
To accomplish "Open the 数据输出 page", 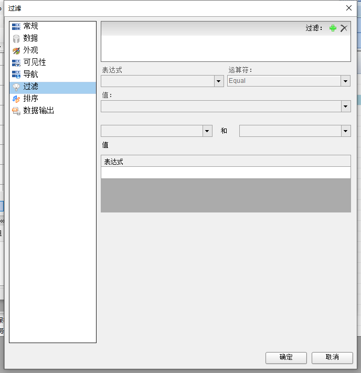I will click(x=52, y=111).
